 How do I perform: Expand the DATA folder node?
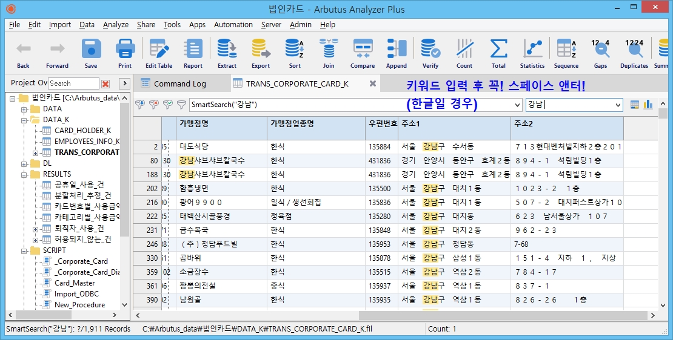pyautogui.click(x=24, y=109)
